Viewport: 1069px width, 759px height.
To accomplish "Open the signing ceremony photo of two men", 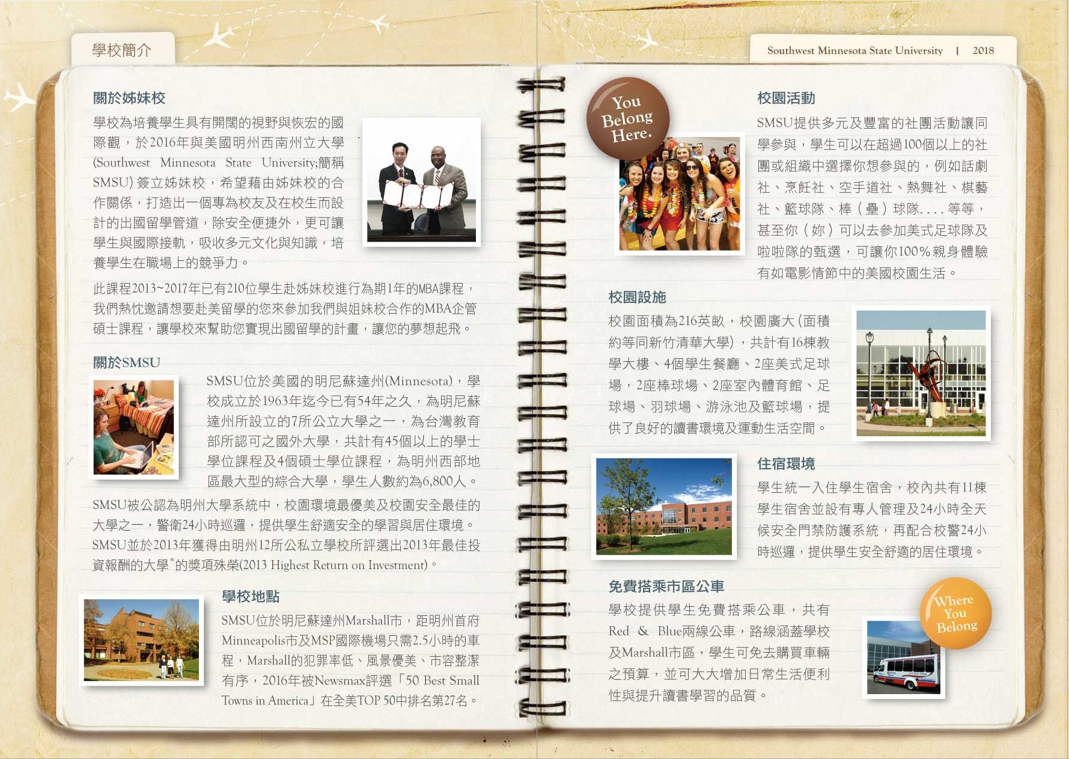I will [x=422, y=182].
